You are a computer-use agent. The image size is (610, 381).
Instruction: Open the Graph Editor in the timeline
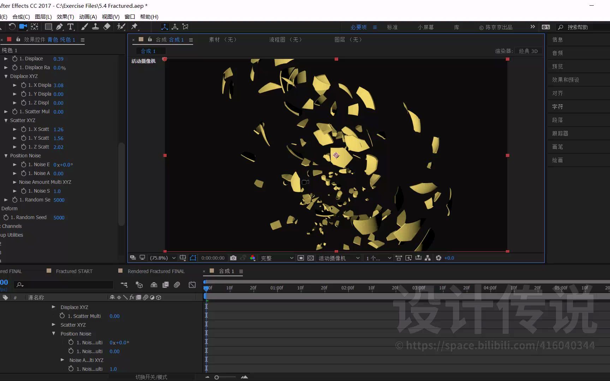pos(192,285)
